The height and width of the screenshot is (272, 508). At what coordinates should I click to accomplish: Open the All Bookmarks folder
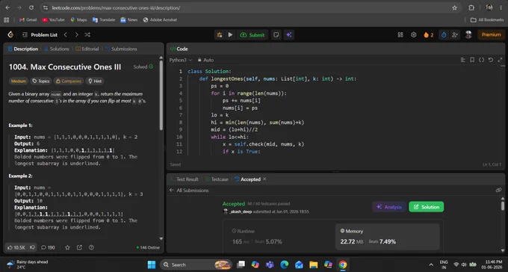(x=487, y=19)
